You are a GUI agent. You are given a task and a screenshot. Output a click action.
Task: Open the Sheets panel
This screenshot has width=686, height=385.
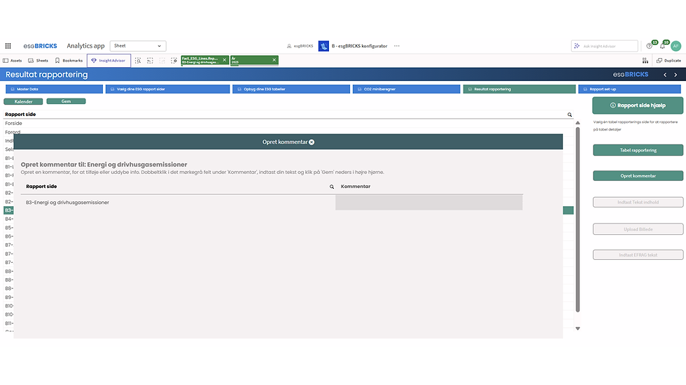point(38,61)
